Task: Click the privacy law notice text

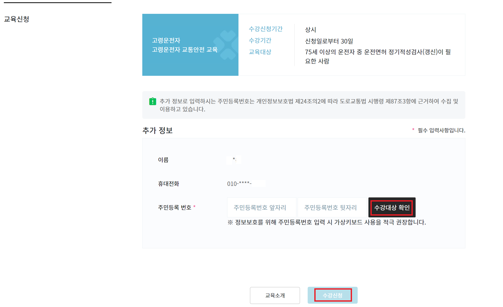Action: 309,105
